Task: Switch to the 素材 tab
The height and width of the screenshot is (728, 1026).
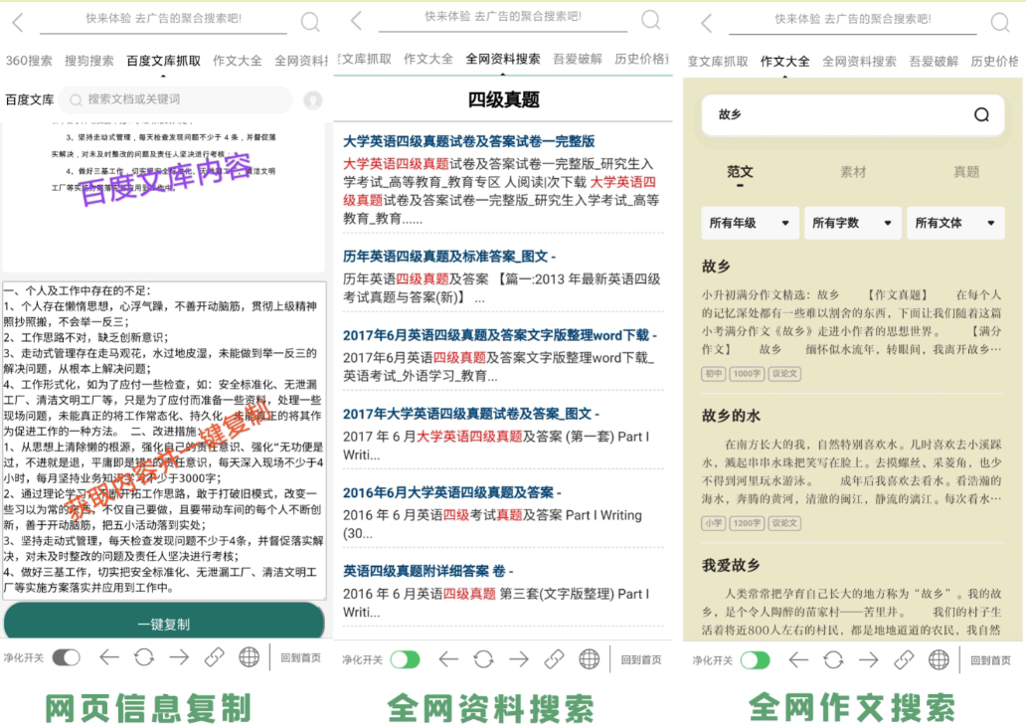Action: (x=853, y=172)
